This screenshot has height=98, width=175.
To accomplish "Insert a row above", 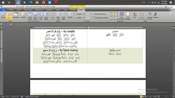I will 30,16.
